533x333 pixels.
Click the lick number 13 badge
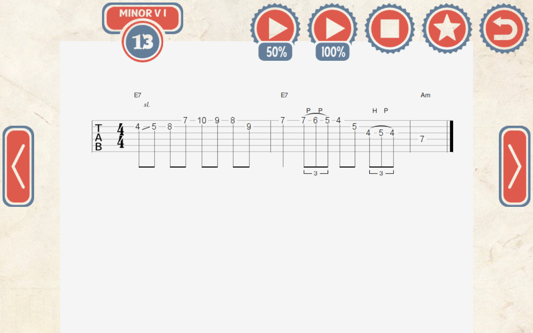coord(142,42)
